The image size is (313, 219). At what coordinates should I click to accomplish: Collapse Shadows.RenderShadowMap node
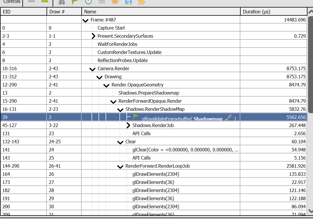coord(120,110)
